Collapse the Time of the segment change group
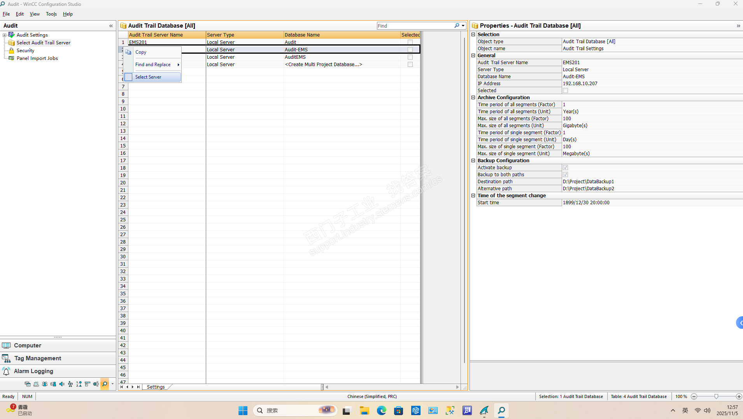The height and width of the screenshot is (419, 743). click(x=473, y=196)
